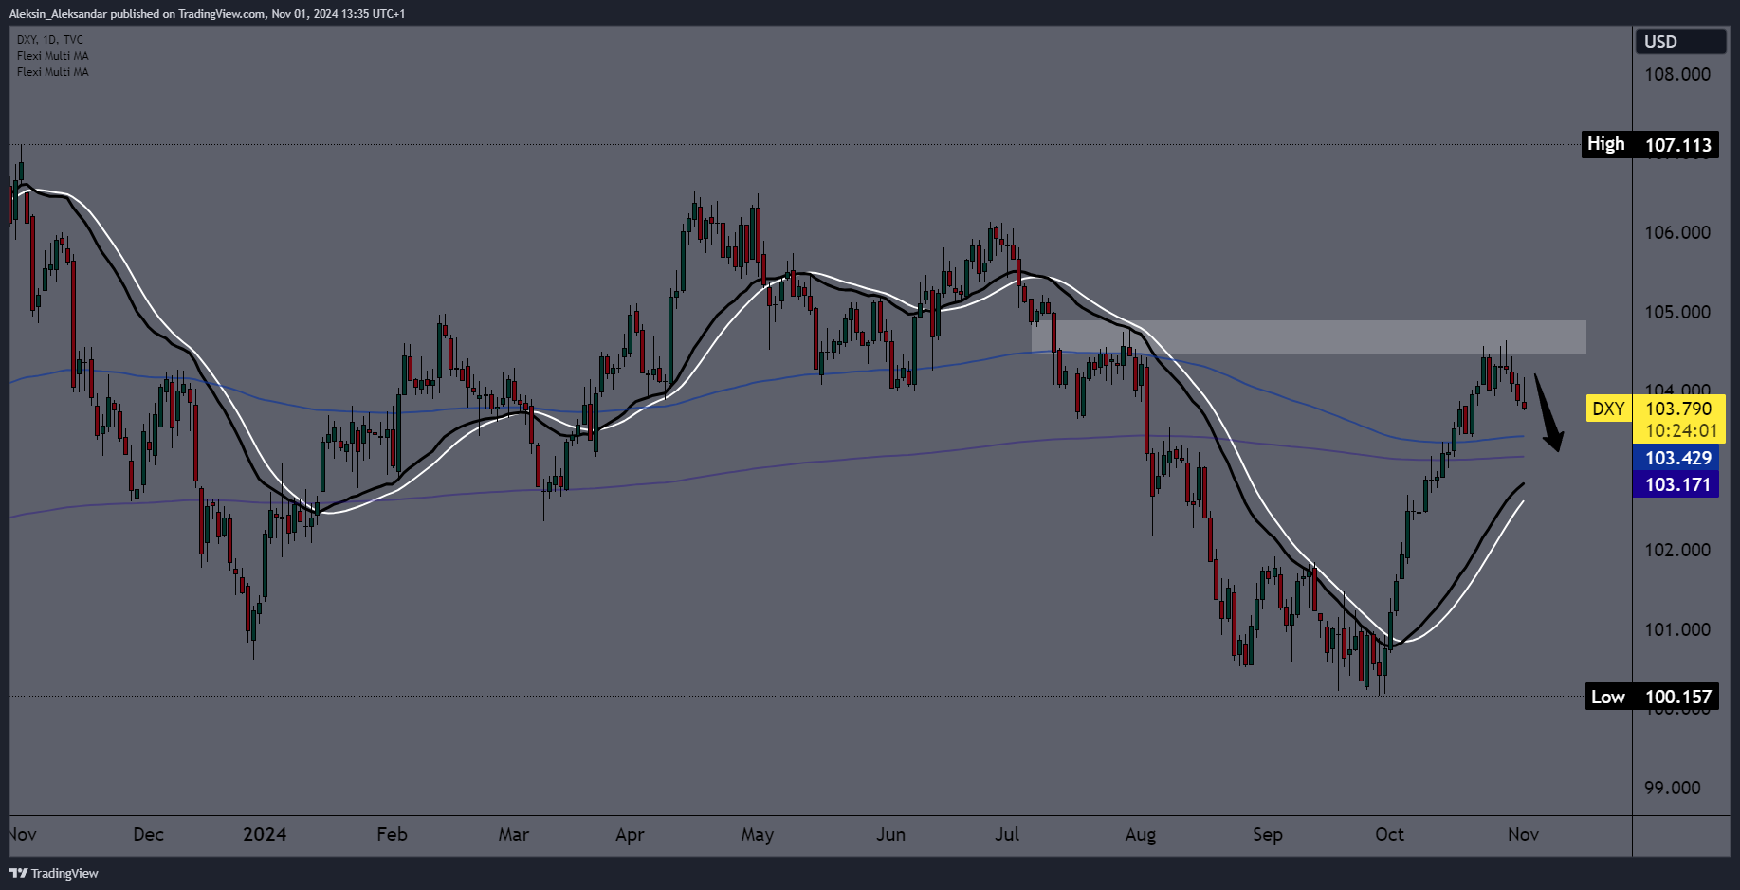Click the Feb label on the time axis
Image resolution: width=1740 pixels, height=890 pixels.
coord(392,834)
